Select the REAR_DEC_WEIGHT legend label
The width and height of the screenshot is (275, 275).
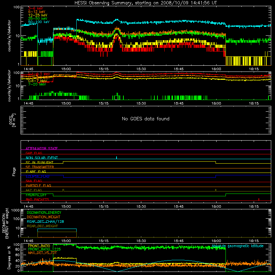pos(42,226)
